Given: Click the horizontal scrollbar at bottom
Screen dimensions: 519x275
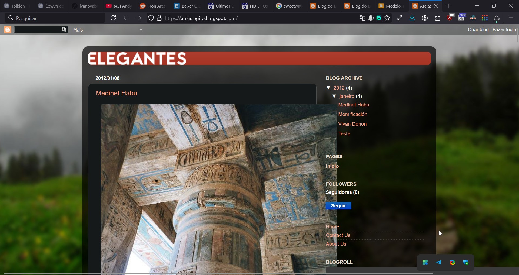Looking at the screenshot, I should [x=218, y=273].
